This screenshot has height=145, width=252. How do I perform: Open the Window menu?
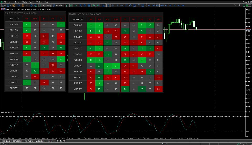[39, 2]
